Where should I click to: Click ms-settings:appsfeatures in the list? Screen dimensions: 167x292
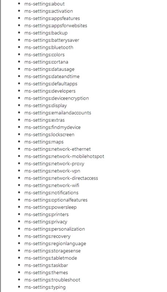tap(52, 18)
